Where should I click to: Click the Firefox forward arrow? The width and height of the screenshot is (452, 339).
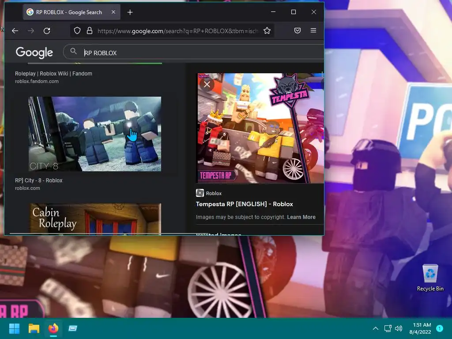(x=31, y=30)
